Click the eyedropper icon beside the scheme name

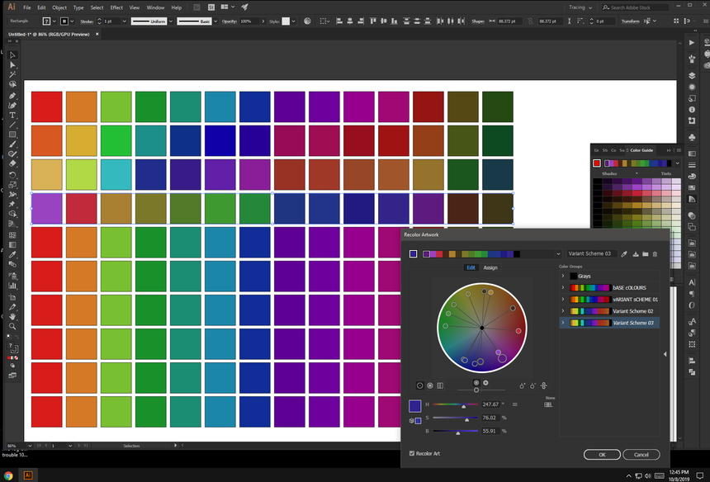point(624,254)
